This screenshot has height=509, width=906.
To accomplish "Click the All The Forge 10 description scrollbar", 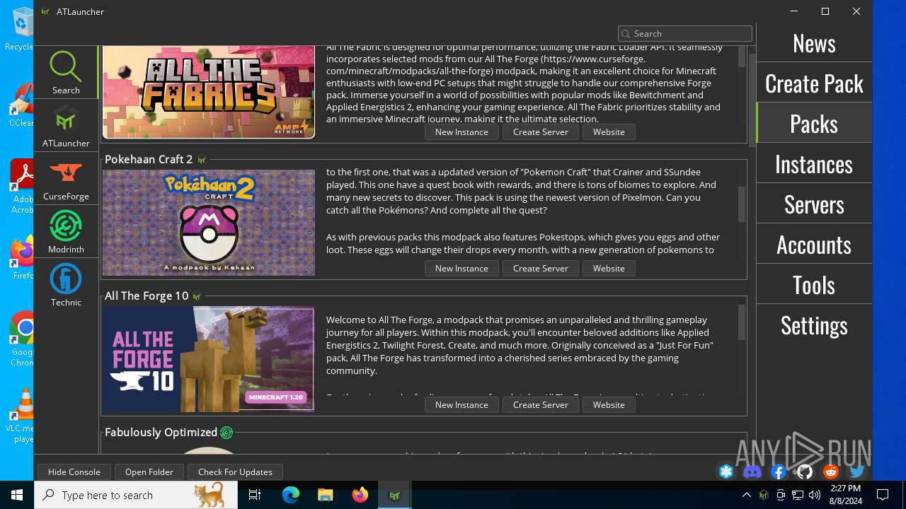I will click(742, 322).
